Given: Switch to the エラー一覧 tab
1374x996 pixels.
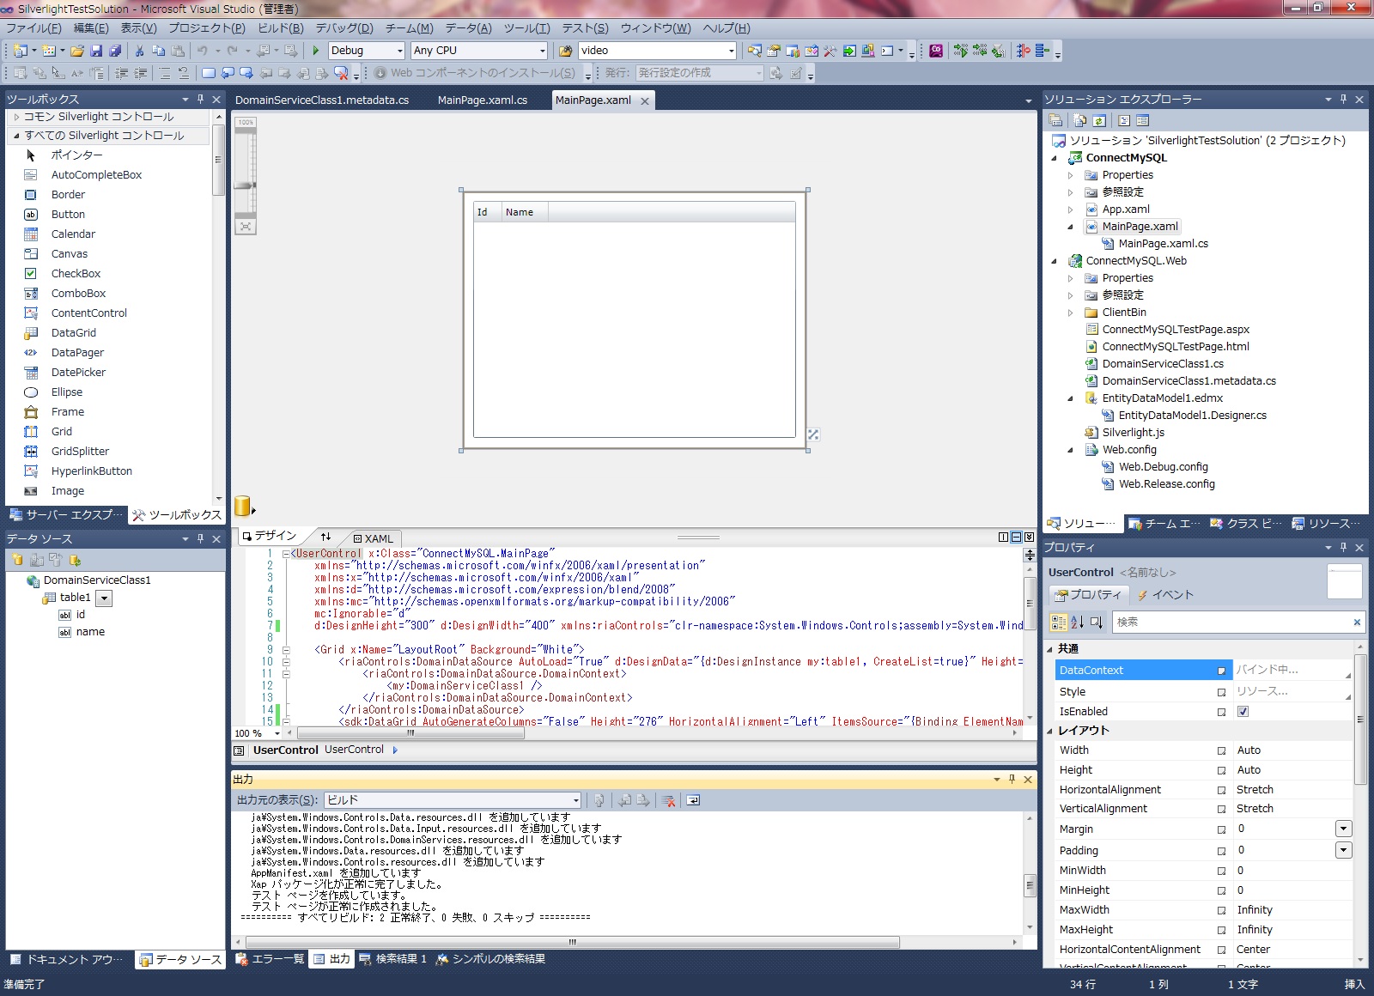Looking at the screenshot, I should coord(270,959).
